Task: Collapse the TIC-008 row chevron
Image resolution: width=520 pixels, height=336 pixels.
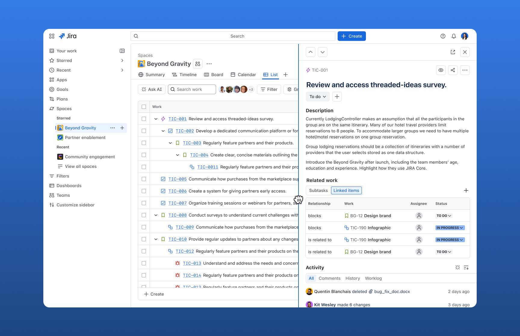Action: pyautogui.click(x=156, y=215)
